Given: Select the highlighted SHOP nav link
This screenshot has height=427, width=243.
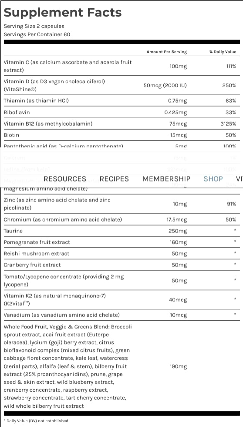Looking at the screenshot, I should 213,179.
